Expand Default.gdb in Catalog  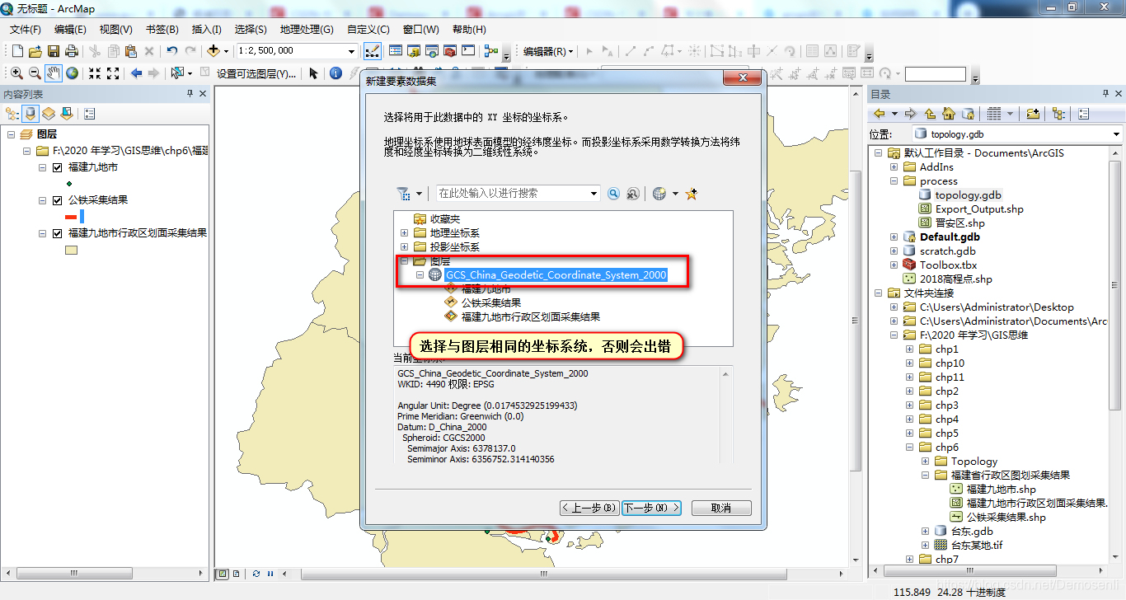pos(894,237)
